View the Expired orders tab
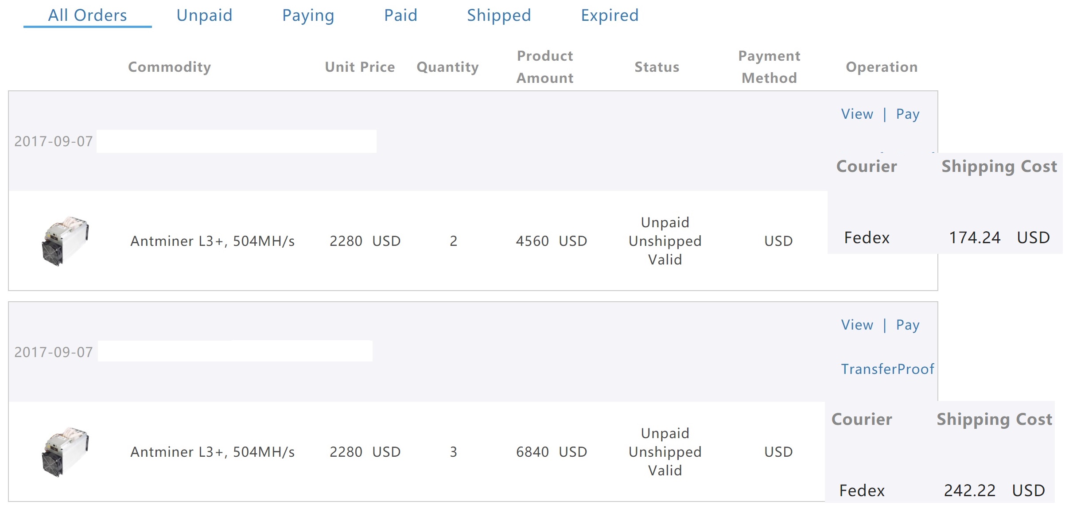This screenshot has height=513, width=1069. pos(610,16)
